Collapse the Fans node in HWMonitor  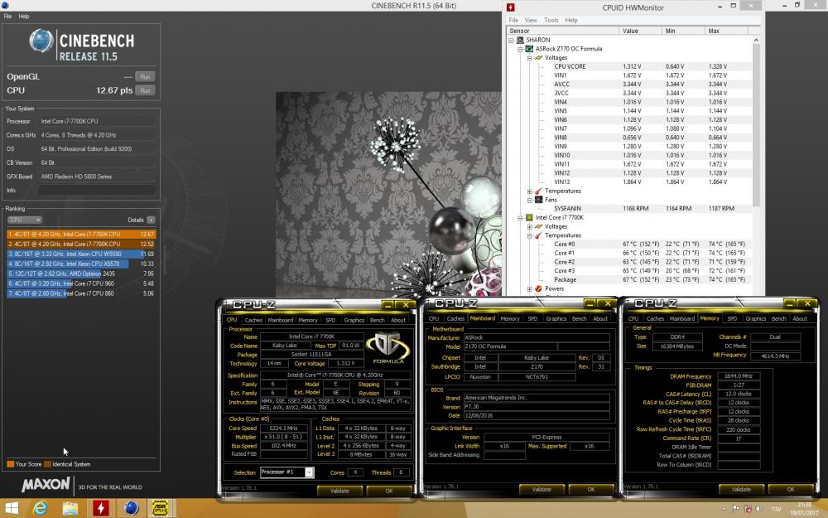[x=530, y=200]
